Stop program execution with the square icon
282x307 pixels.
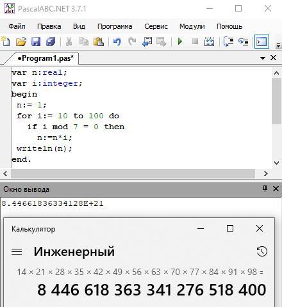click(195, 41)
